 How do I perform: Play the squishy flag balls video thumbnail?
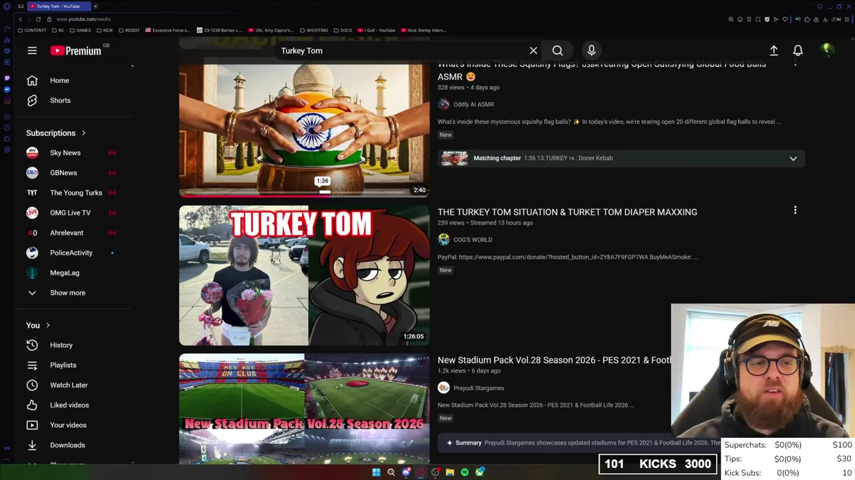pos(304,130)
